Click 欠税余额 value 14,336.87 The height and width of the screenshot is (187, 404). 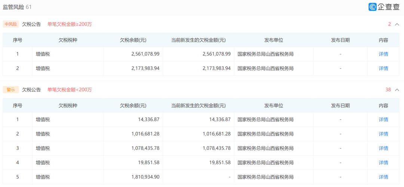[149, 119]
